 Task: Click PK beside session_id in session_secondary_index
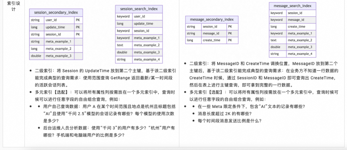78,34
